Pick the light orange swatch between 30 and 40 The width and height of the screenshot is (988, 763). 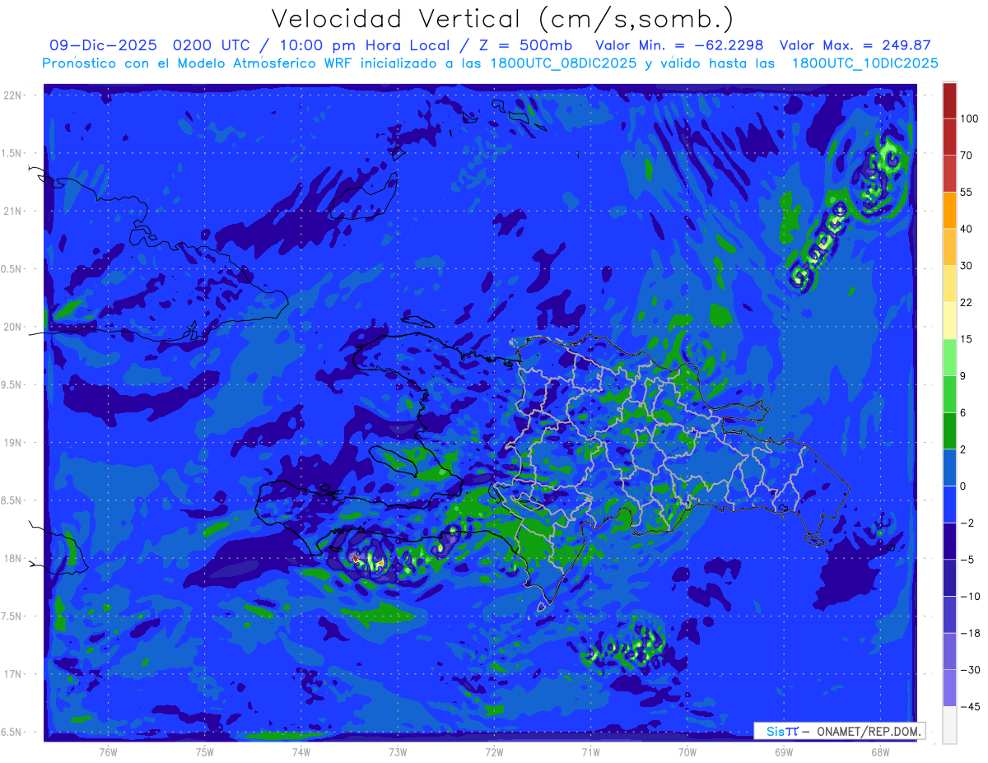[x=949, y=247]
